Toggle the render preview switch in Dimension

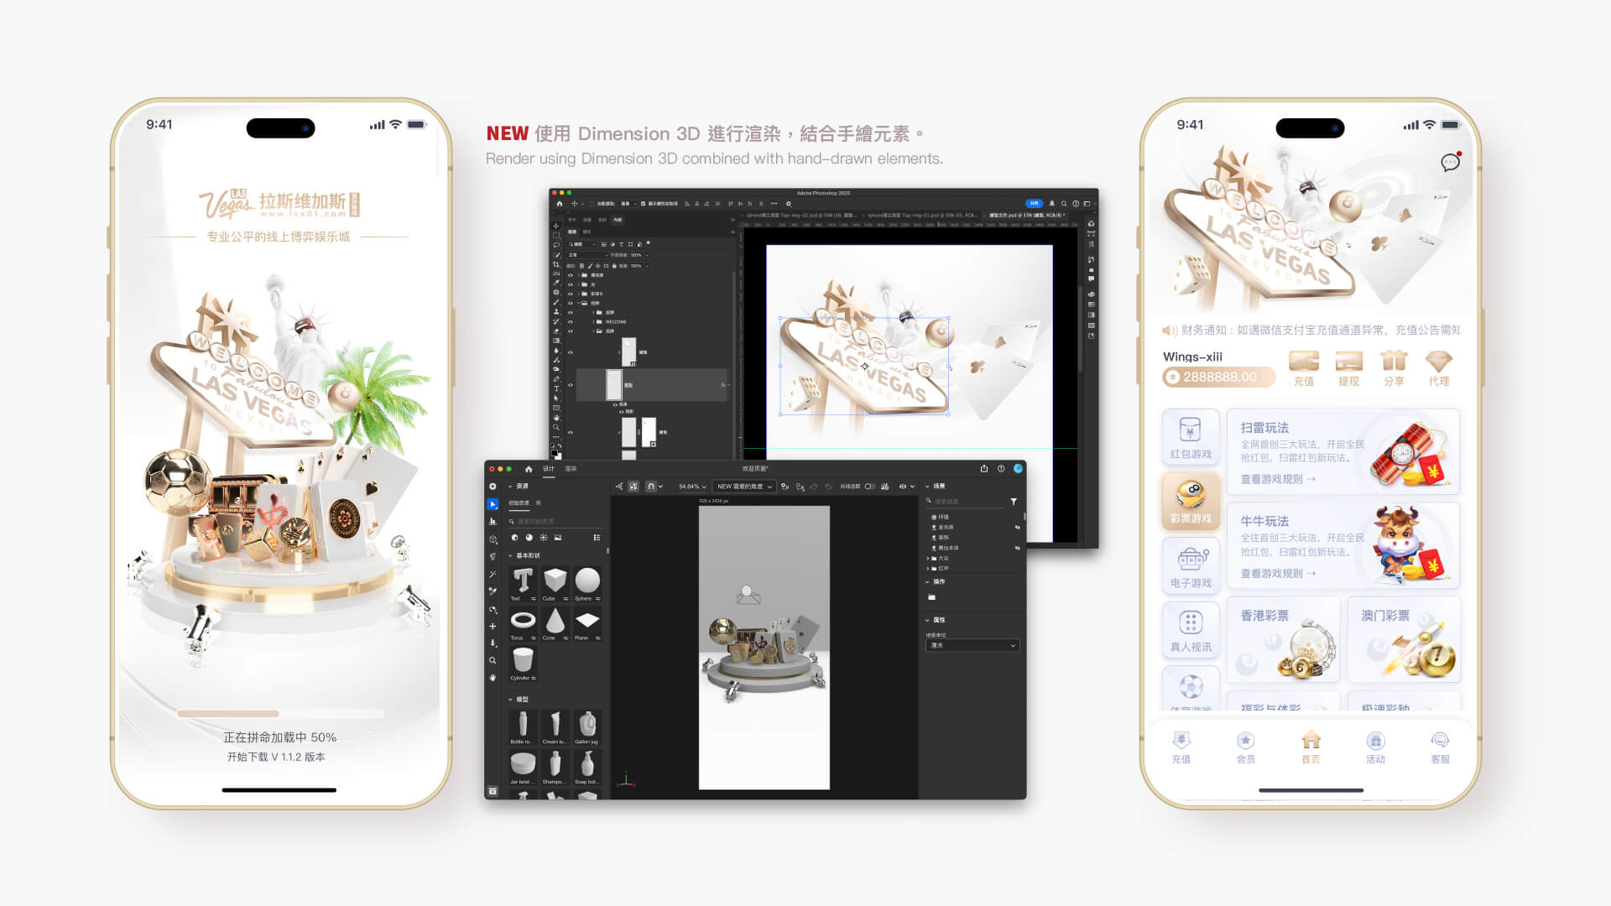(x=869, y=487)
